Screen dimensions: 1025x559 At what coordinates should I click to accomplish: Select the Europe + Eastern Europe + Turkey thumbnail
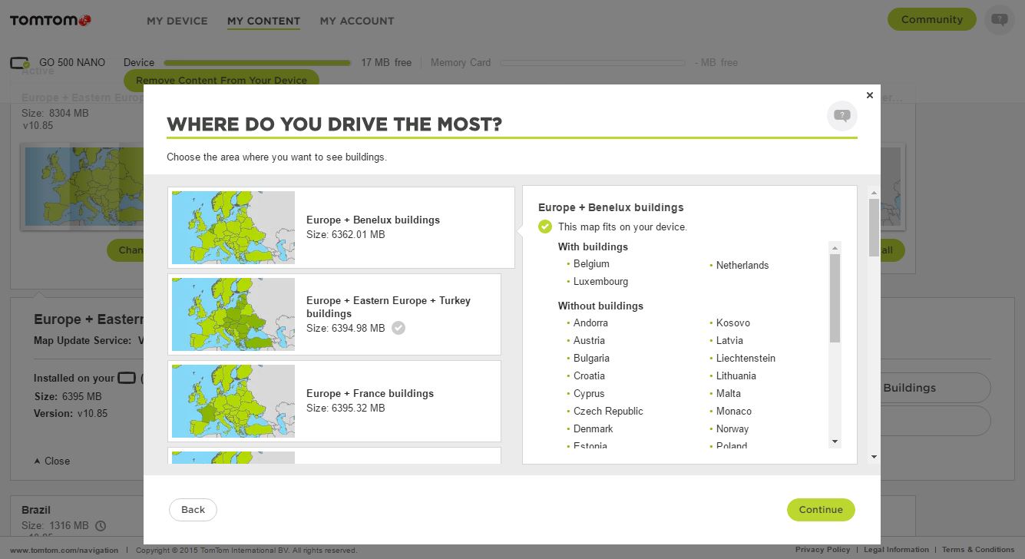point(233,314)
